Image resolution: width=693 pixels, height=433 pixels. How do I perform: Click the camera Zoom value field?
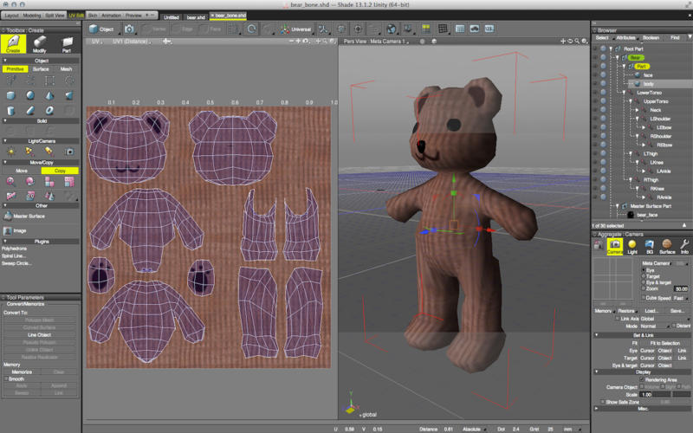tap(681, 288)
